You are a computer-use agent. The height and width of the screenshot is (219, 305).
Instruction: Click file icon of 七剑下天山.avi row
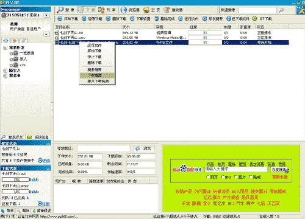coord(57,32)
